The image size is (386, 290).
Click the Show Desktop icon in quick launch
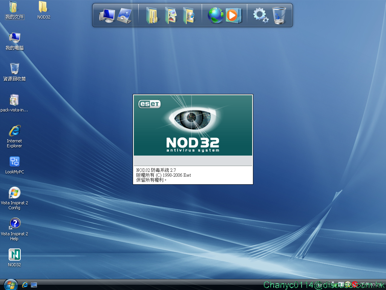point(34,285)
